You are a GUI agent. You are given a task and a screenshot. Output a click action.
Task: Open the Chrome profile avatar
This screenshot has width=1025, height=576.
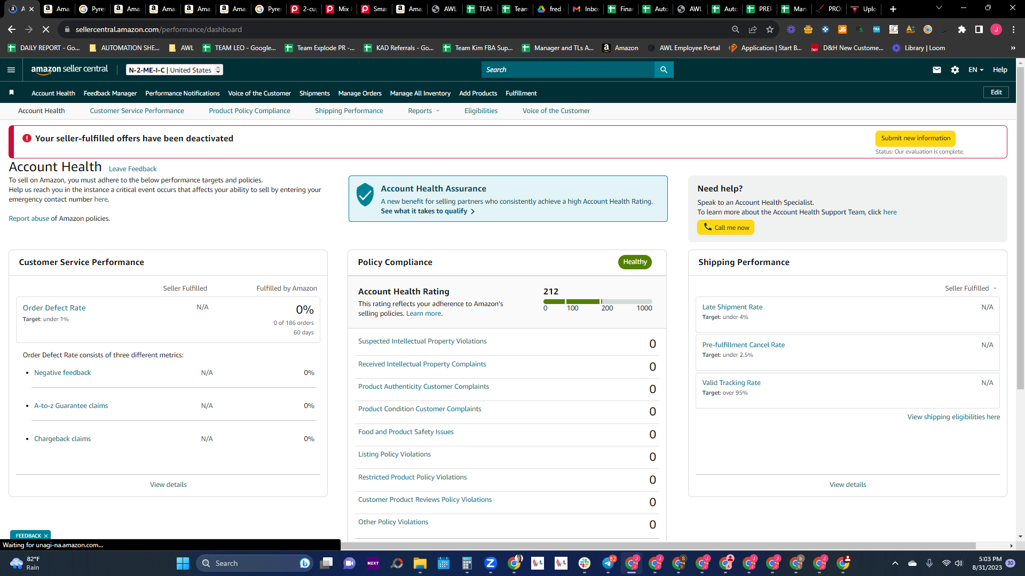click(996, 29)
